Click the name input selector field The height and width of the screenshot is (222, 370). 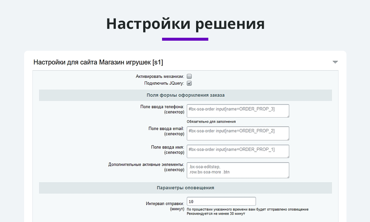click(238, 151)
